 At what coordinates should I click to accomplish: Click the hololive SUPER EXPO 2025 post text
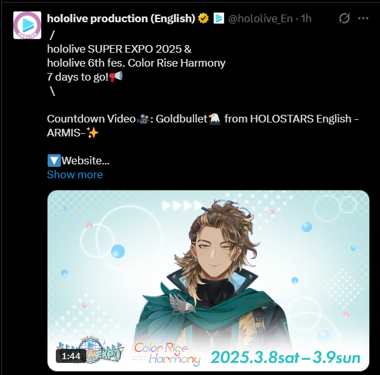119,49
